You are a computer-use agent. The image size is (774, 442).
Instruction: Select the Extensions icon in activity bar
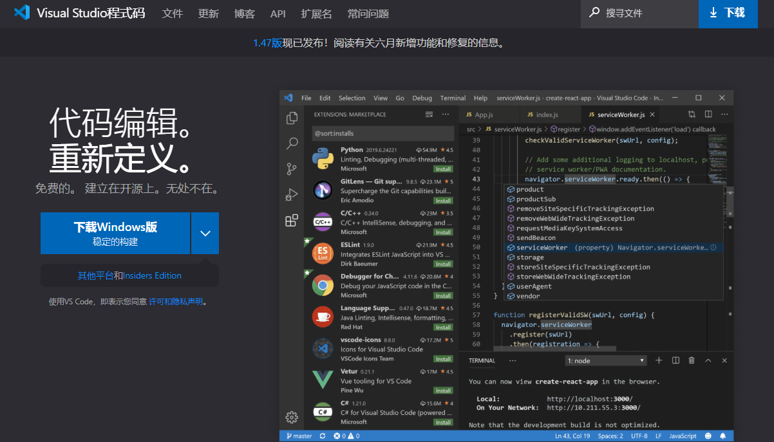[292, 221]
